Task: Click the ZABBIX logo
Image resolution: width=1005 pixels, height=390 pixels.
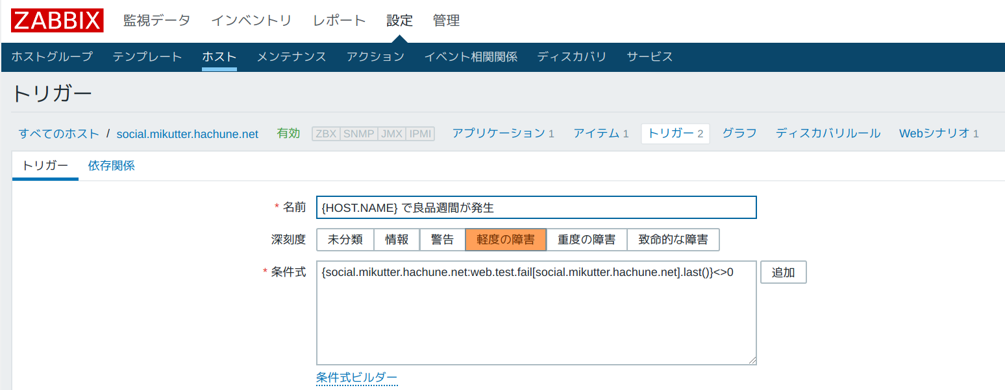Action: [57, 20]
